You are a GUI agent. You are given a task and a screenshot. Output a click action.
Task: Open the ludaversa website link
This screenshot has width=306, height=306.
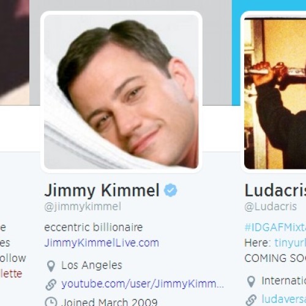[x=284, y=299]
